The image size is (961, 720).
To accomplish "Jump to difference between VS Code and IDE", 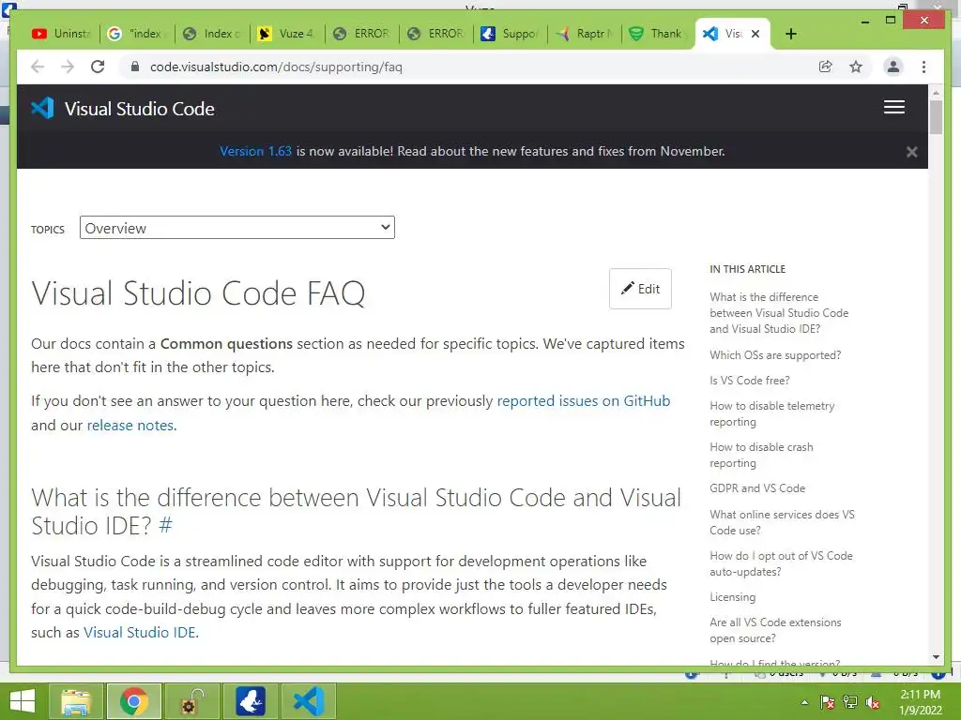I will tap(779, 313).
